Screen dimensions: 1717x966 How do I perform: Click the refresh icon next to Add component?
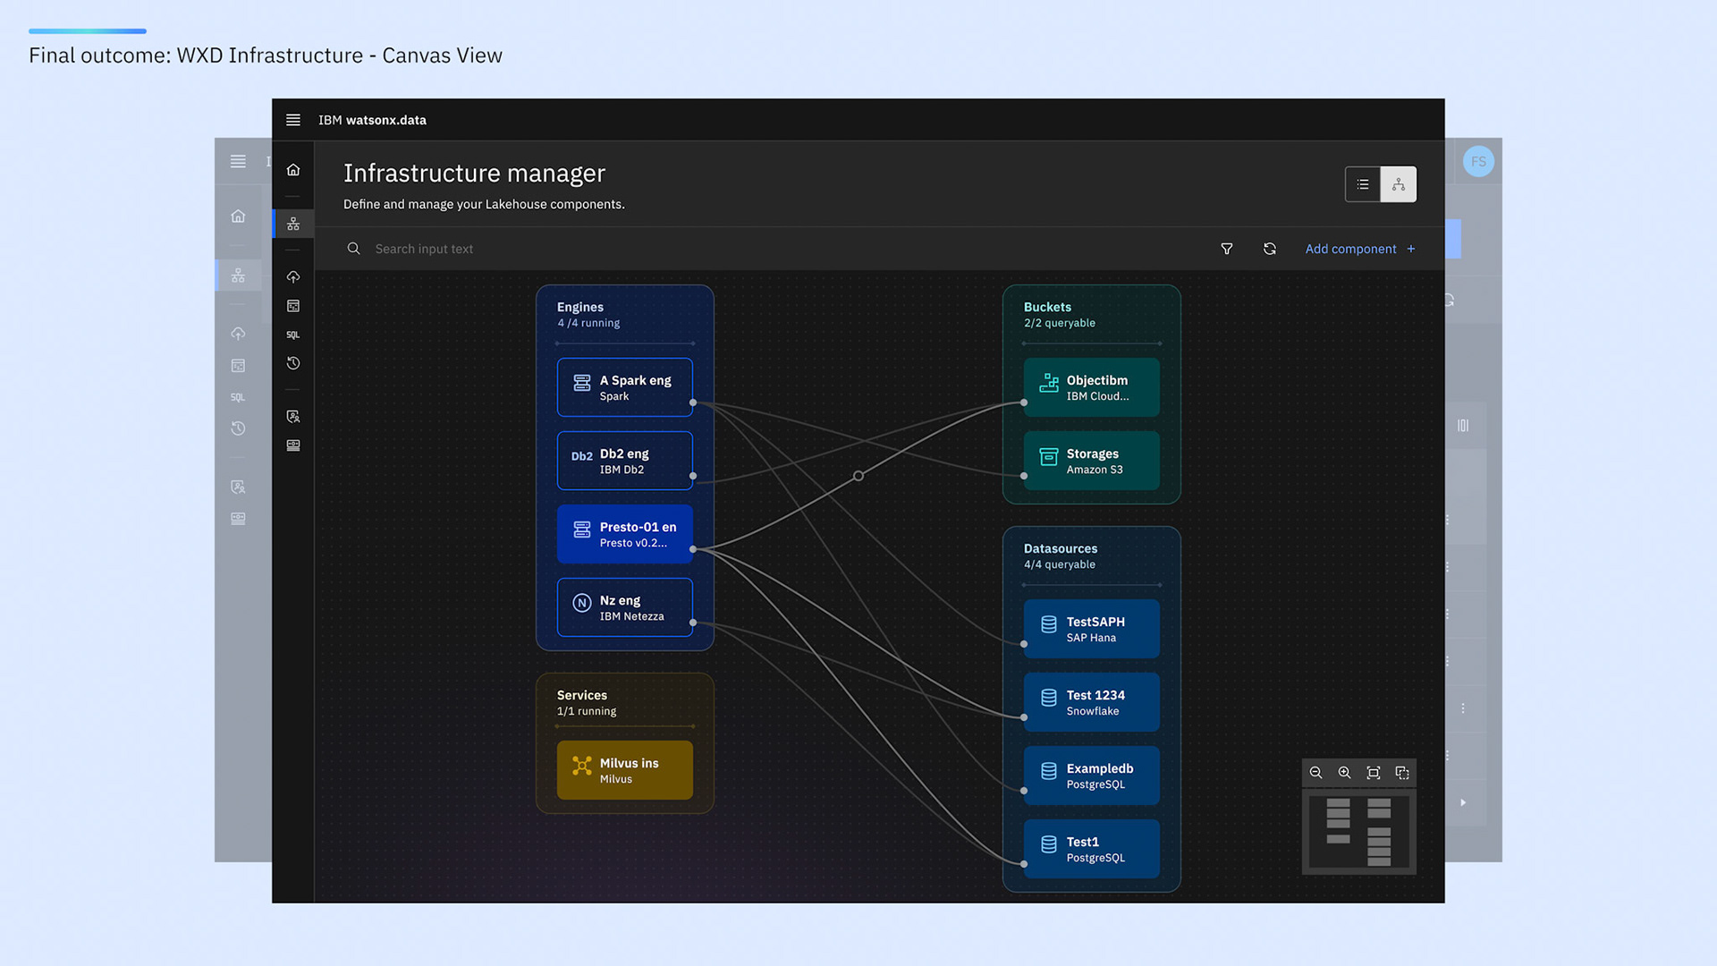[1270, 249]
